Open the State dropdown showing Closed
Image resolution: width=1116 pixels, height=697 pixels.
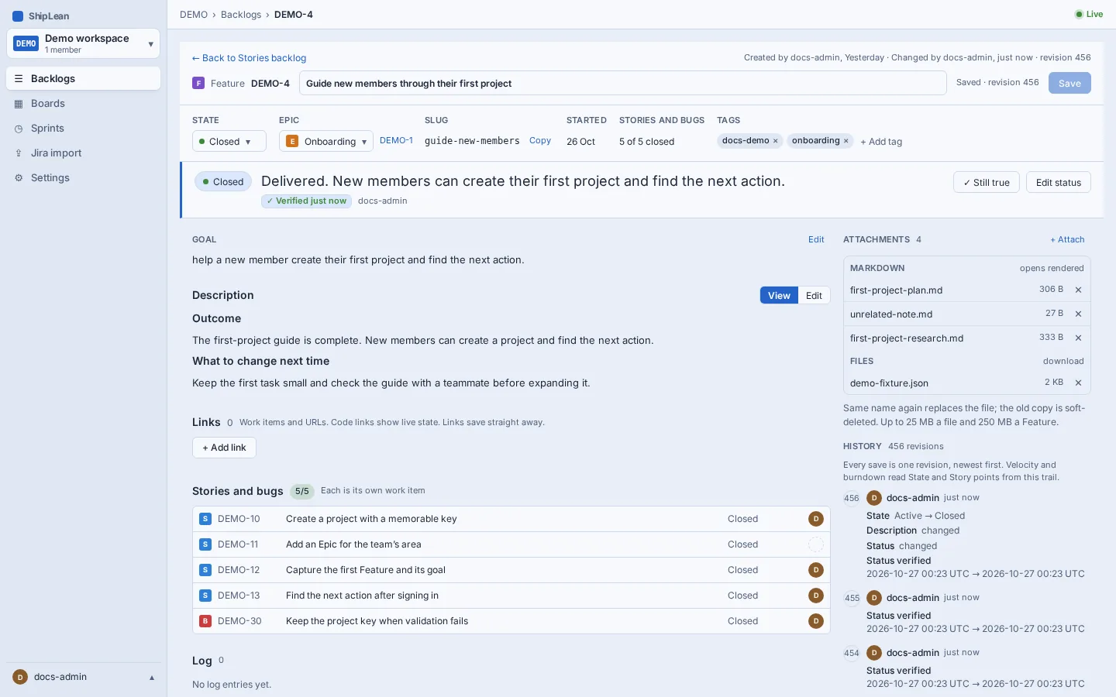tap(229, 141)
